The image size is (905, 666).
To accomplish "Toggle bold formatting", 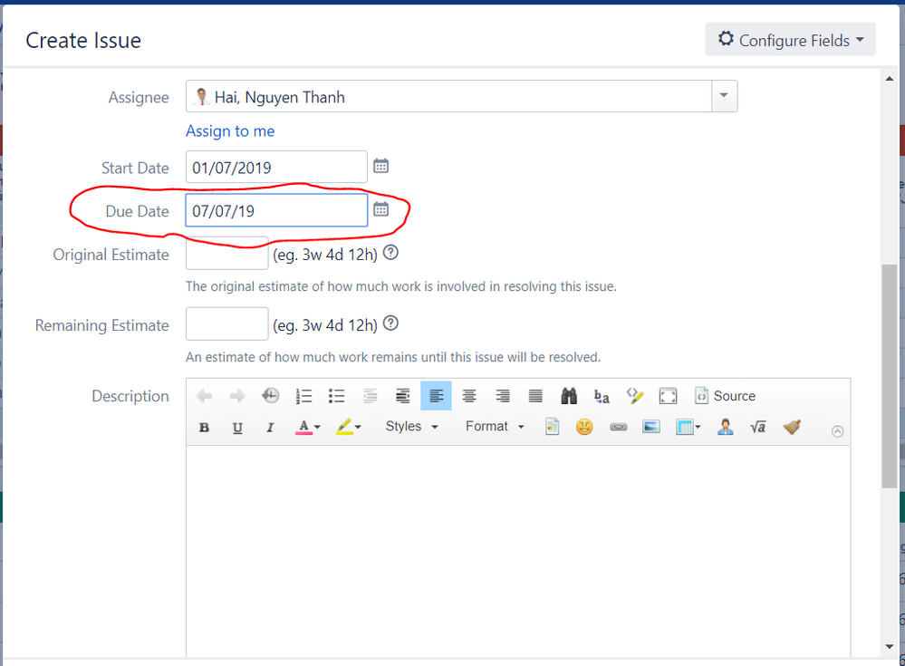I will tap(204, 427).
